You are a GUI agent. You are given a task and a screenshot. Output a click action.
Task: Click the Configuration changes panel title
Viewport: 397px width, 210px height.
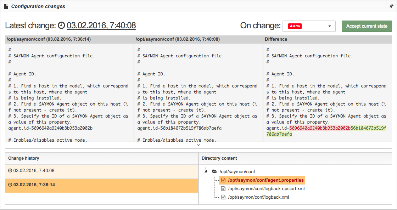[x=38, y=6]
